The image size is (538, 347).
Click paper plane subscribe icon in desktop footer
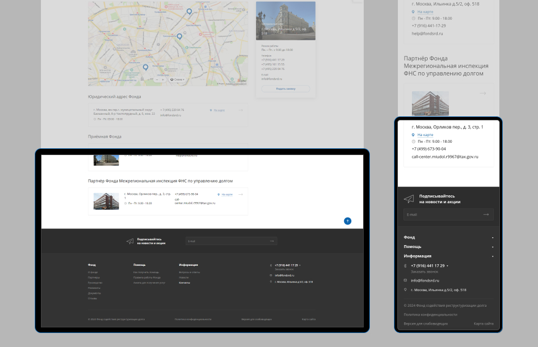(x=130, y=241)
